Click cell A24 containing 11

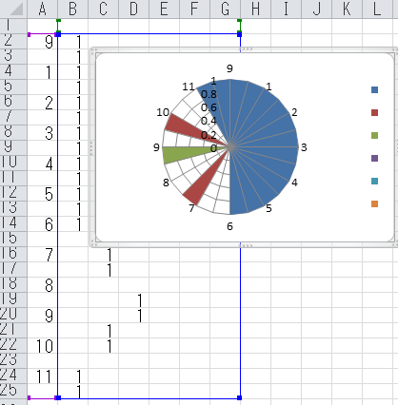pos(43,376)
